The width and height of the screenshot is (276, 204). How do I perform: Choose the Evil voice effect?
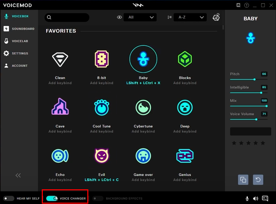101,155
